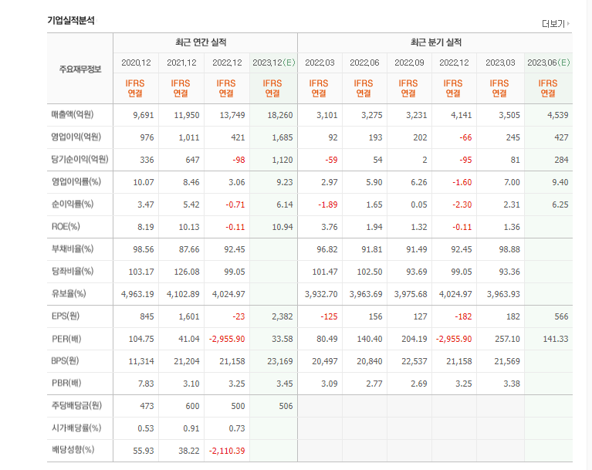
Task: Click the 최근 분기 실적 header
Action: [x=436, y=42]
